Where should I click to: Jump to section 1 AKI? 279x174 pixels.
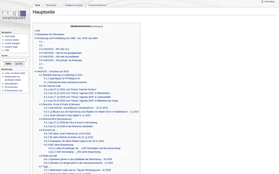tap(37, 31)
